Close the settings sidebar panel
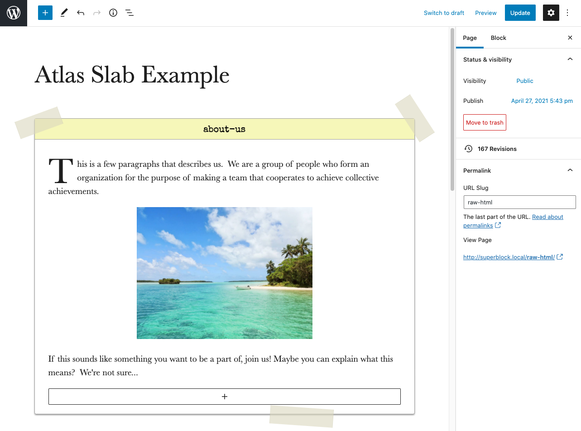Viewport: 581px width, 431px height. [570, 38]
